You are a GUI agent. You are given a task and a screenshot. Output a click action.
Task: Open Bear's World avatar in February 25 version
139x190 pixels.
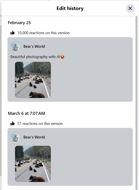click(x=16, y=46)
